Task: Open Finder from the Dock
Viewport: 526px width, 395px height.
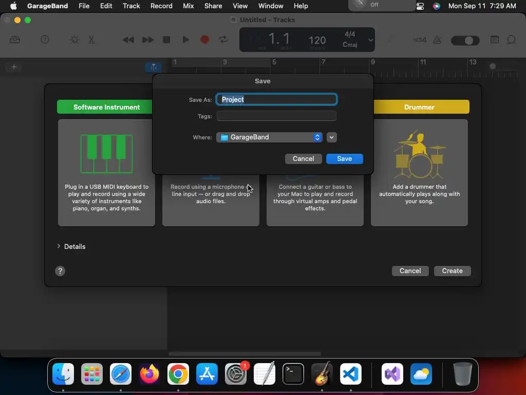Action: (63, 374)
